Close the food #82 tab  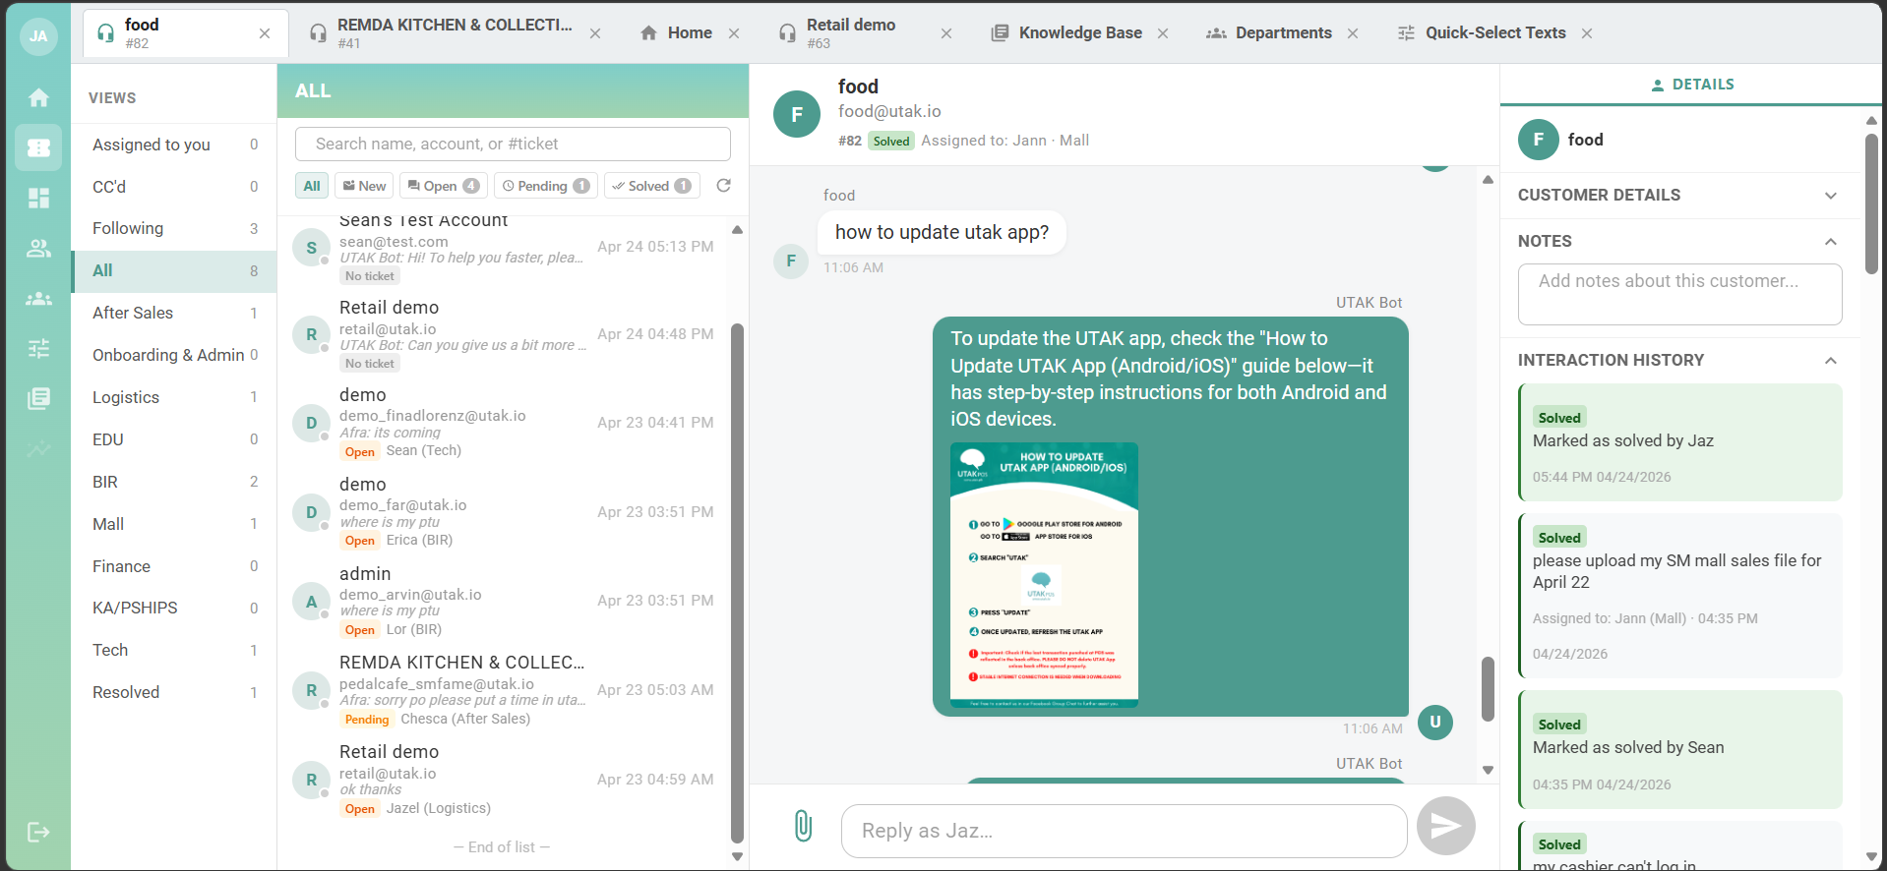265,33
